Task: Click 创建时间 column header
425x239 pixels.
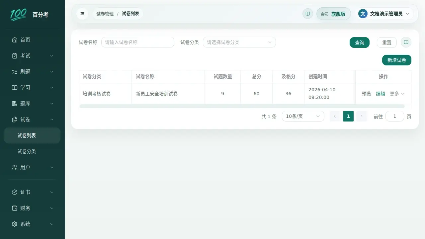Action: tap(330, 77)
